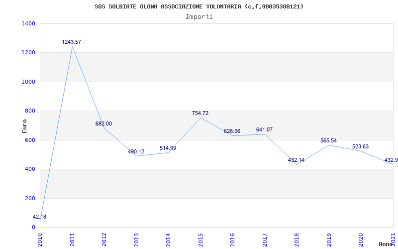The width and height of the screenshot is (398, 249).
Task: Click the 1200 Euro axis value
Action: 28,53
